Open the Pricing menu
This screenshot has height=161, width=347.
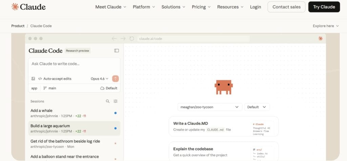201,7
